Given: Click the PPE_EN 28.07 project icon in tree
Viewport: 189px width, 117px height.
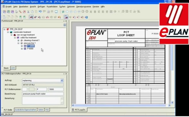Looking at the screenshot, I should pyautogui.click(x=8, y=29).
